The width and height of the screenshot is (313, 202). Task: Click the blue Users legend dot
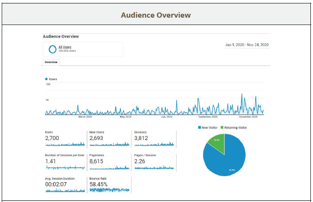pyautogui.click(x=46, y=79)
